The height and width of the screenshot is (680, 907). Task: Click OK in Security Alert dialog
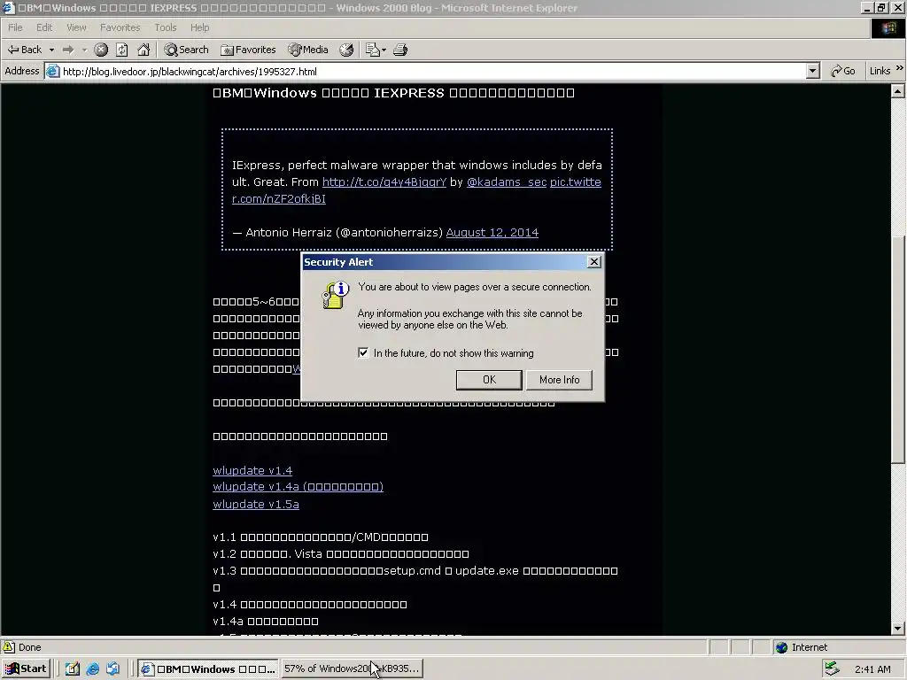pos(489,379)
